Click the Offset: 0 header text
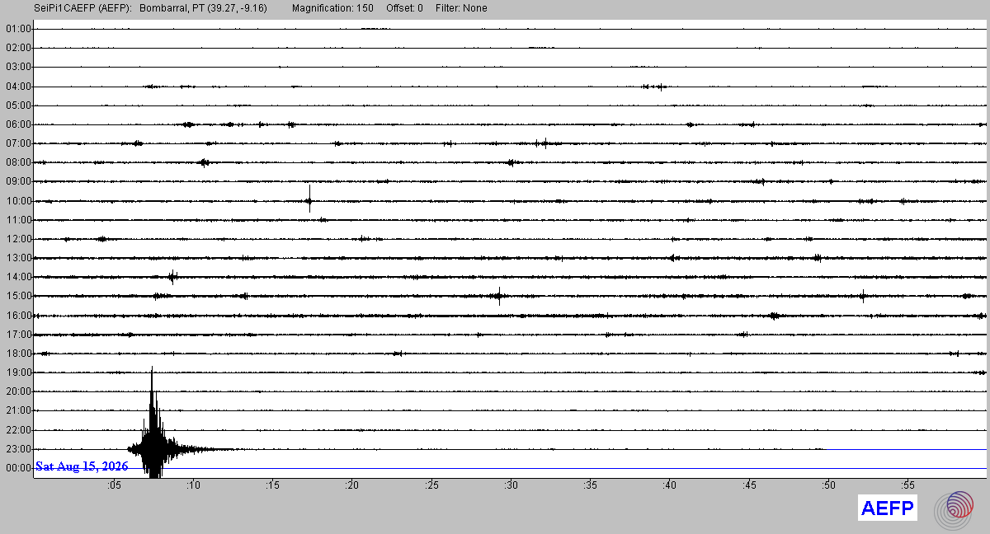 404,8
